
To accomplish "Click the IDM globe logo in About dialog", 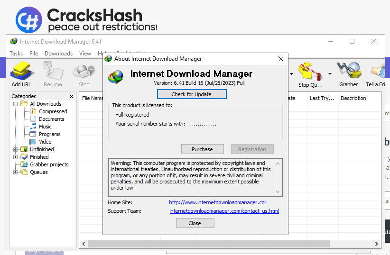I will tap(116, 77).
